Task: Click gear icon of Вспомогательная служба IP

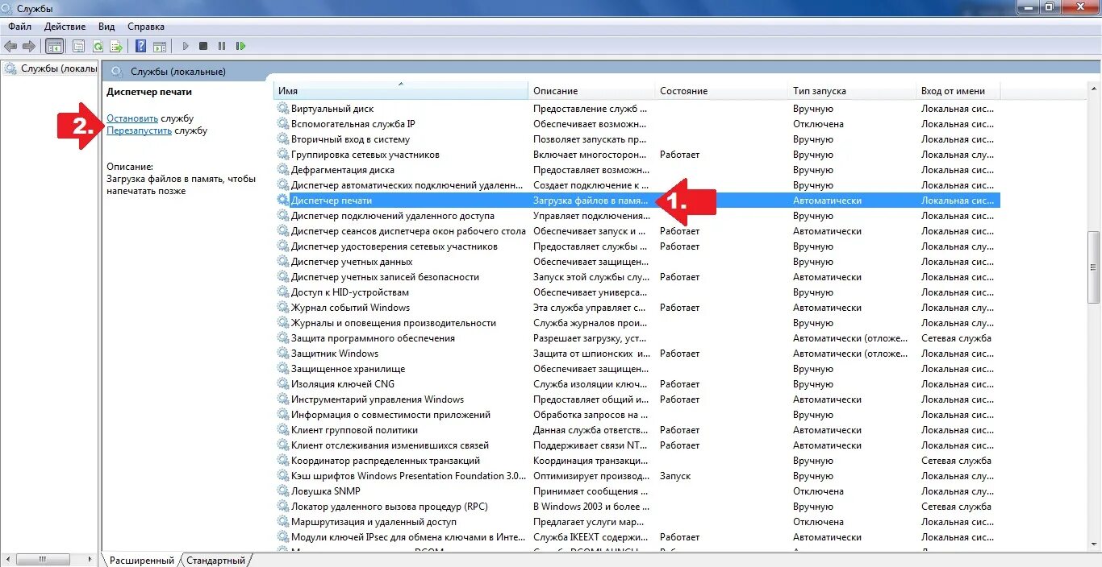Action: coord(282,124)
